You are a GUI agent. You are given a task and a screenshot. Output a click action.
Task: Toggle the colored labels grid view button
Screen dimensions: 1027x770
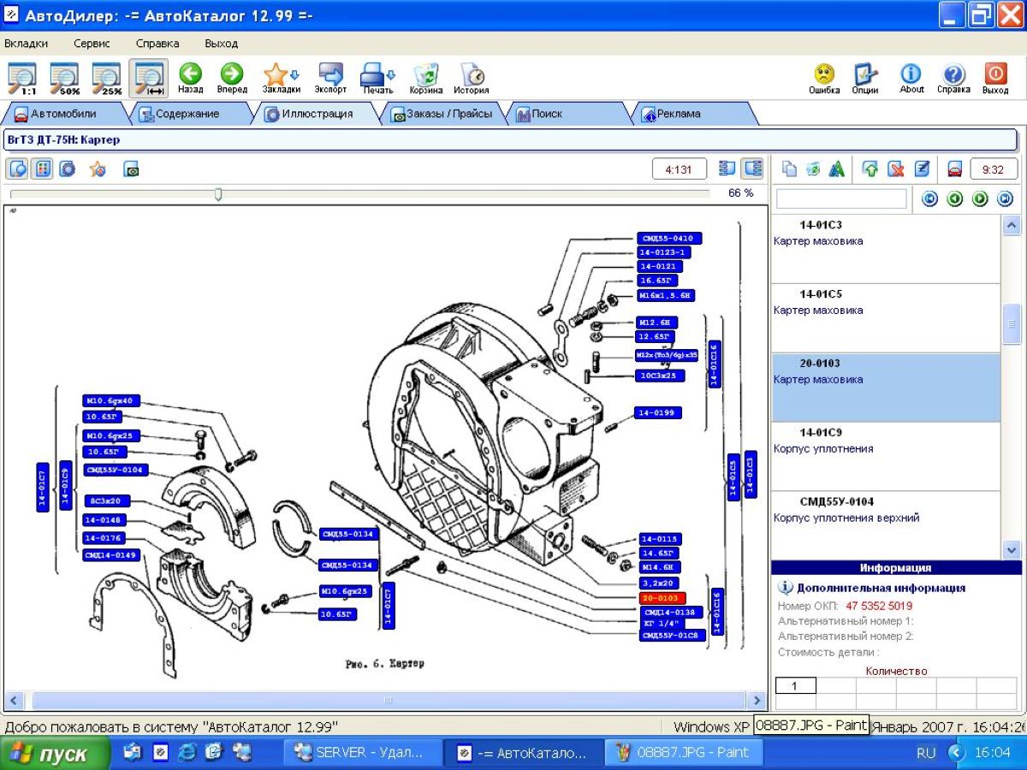tap(42, 169)
